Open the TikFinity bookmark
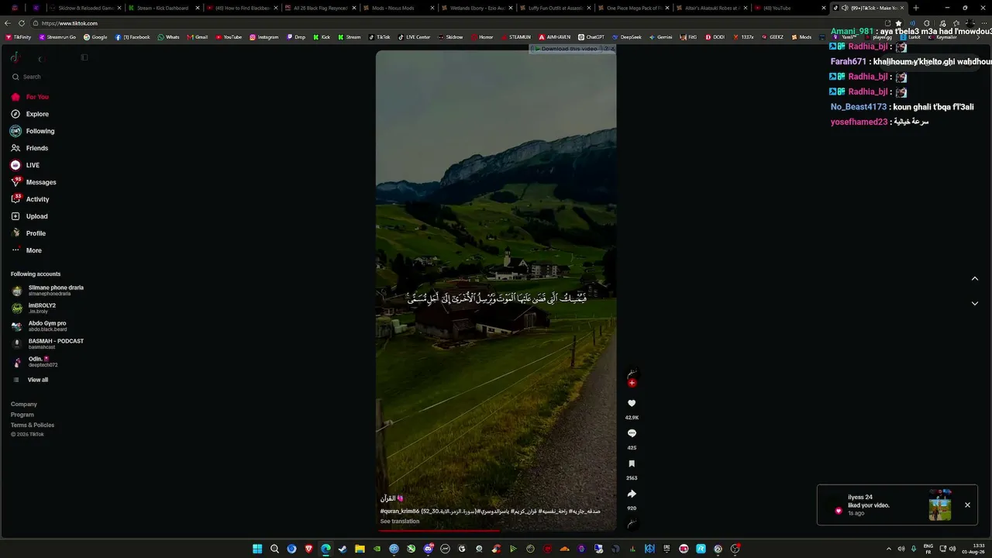 click(18, 37)
